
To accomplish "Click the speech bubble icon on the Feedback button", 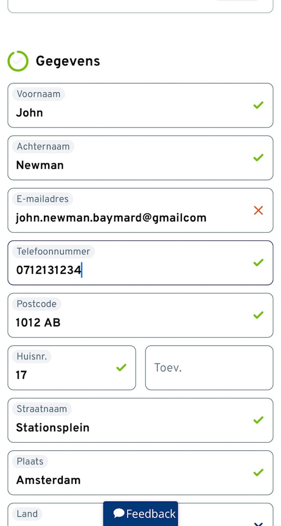I will point(119,512).
